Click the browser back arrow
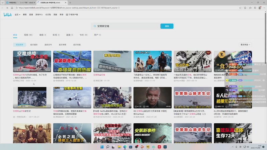This screenshot has height=150, width=267. (x=3, y=8)
